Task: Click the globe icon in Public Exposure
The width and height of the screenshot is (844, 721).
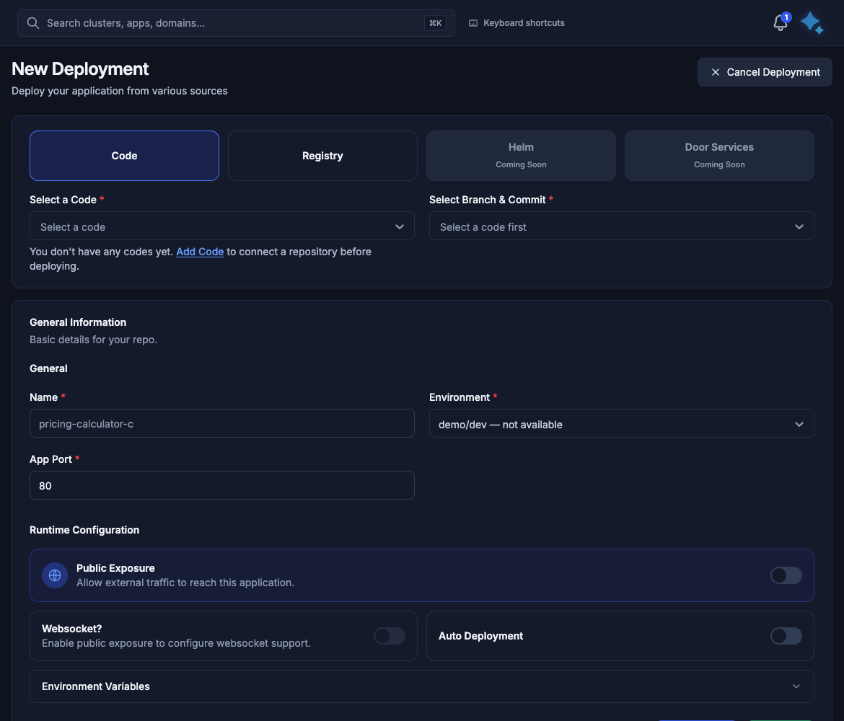Action: pyautogui.click(x=55, y=575)
